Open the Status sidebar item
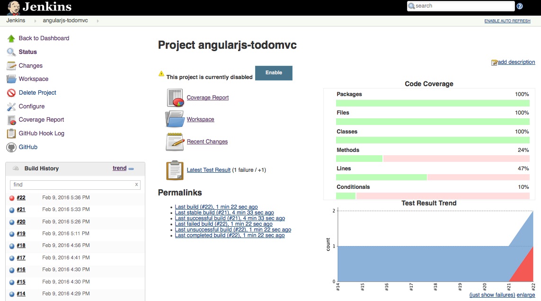Image resolution: width=541 pixels, height=301 pixels. tap(27, 52)
